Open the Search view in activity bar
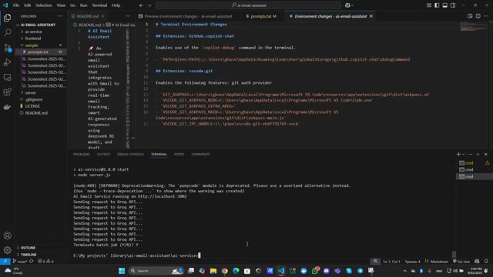This screenshot has height=277, width=493. point(7,32)
